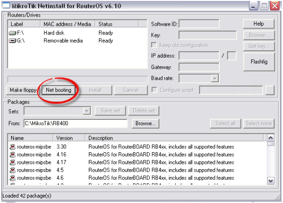The width and height of the screenshot is (283, 203).
Task: Select the 'Removable media' entry
Action: [63, 41]
